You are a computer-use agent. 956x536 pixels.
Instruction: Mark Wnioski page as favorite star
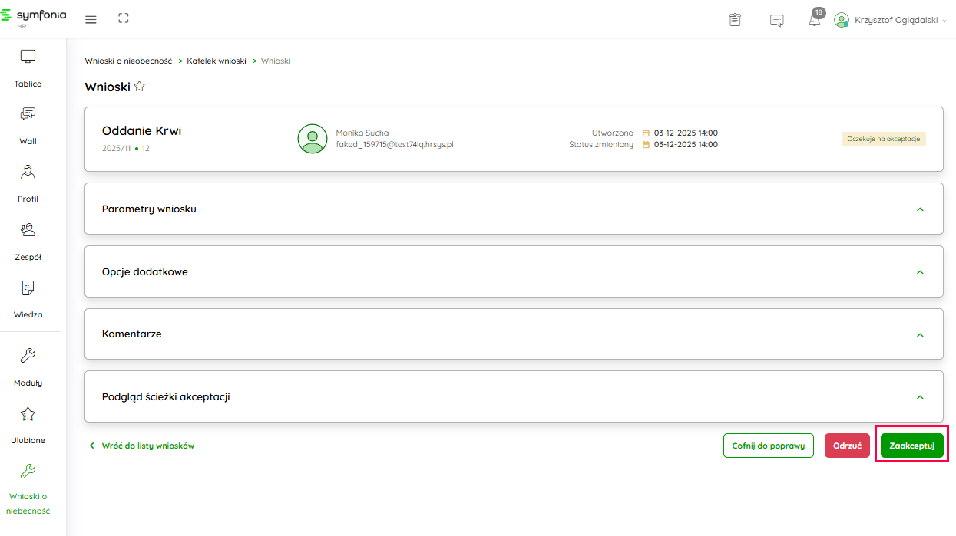coord(139,87)
